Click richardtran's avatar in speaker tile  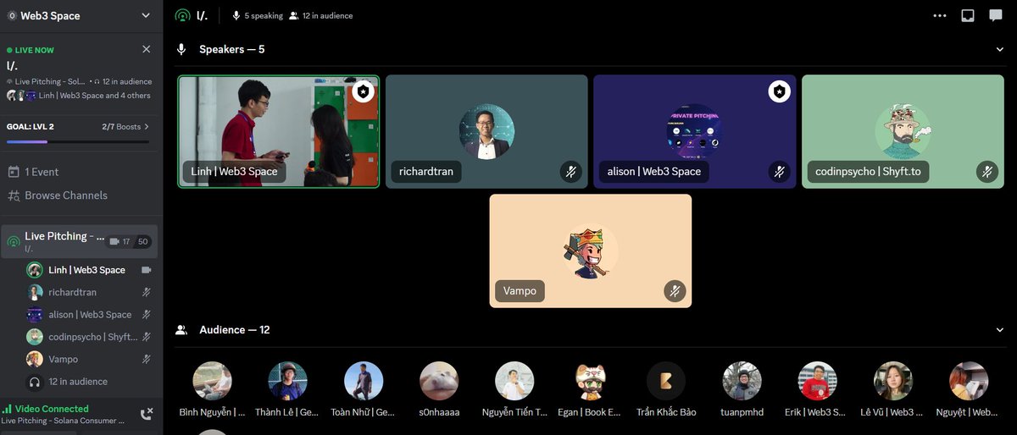point(486,131)
